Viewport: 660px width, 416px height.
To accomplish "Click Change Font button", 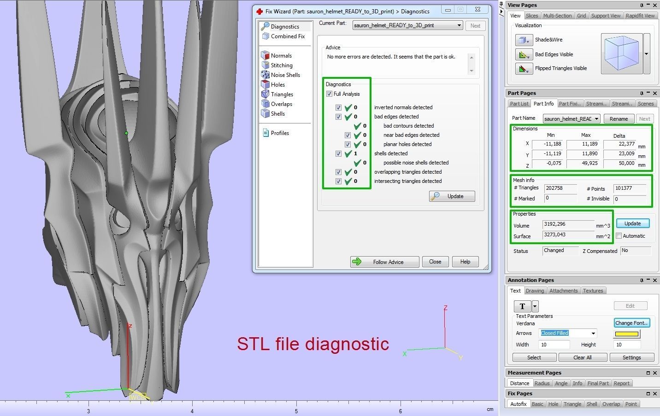I will (632, 323).
